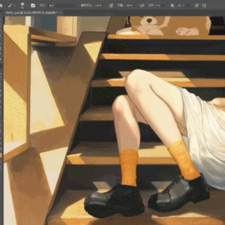The width and height of the screenshot is (225, 225).
Task: Expand the smoothing slider dropdown arrow
Action: [166, 5]
